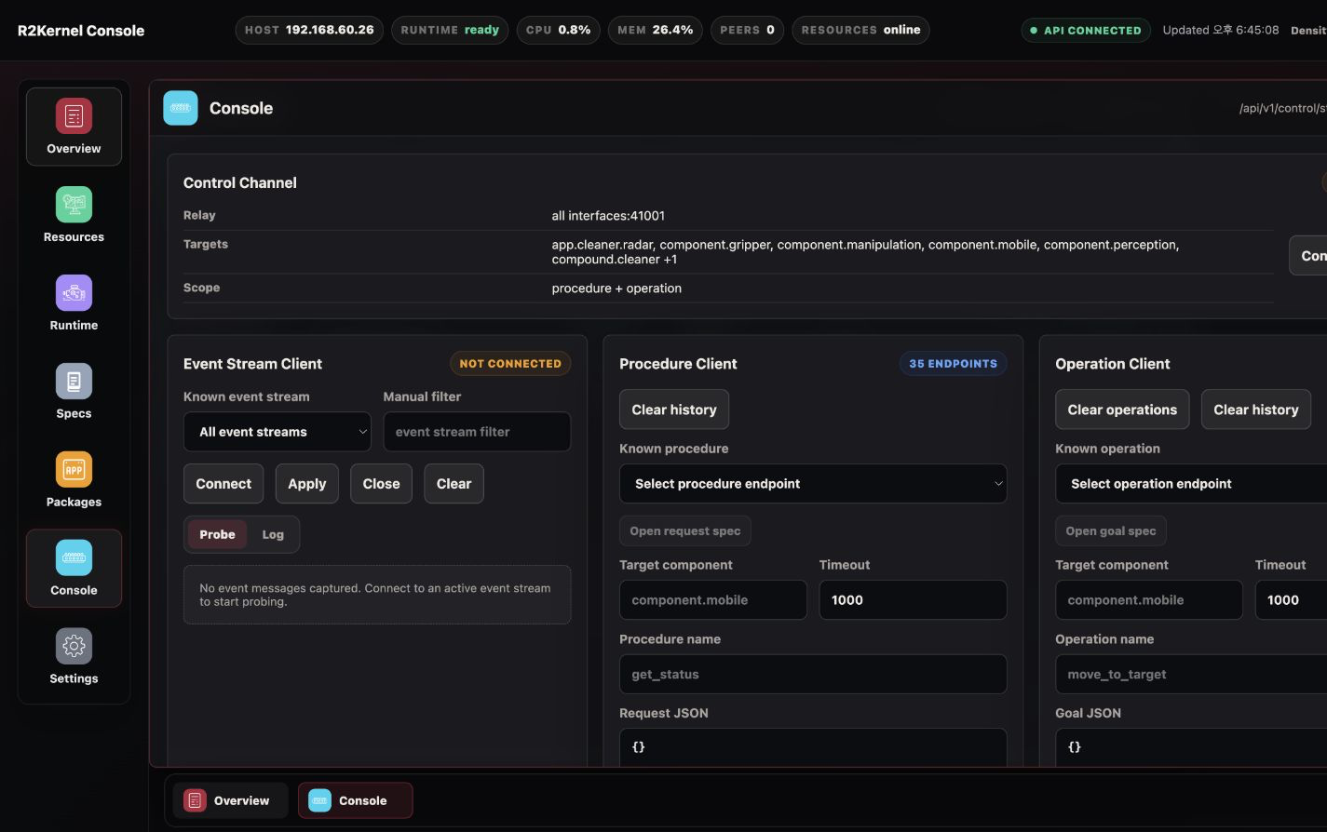Focus Procedure Client timeout field

pos(913,600)
